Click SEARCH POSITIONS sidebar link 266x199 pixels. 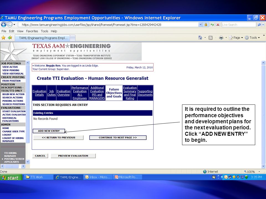pos(14,104)
